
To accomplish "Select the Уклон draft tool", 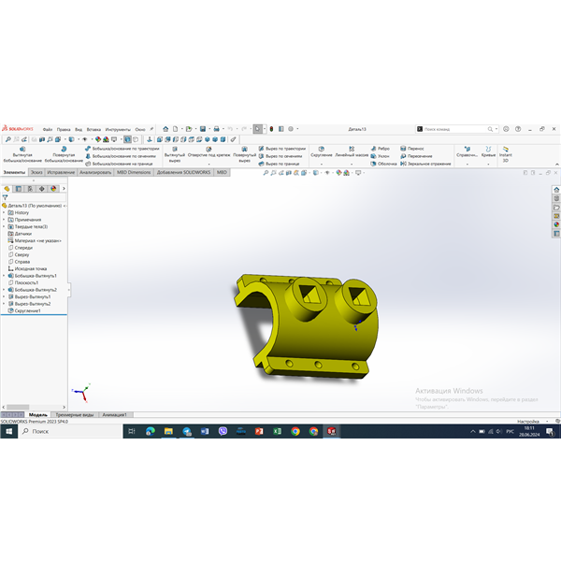I will click(380, 156).
